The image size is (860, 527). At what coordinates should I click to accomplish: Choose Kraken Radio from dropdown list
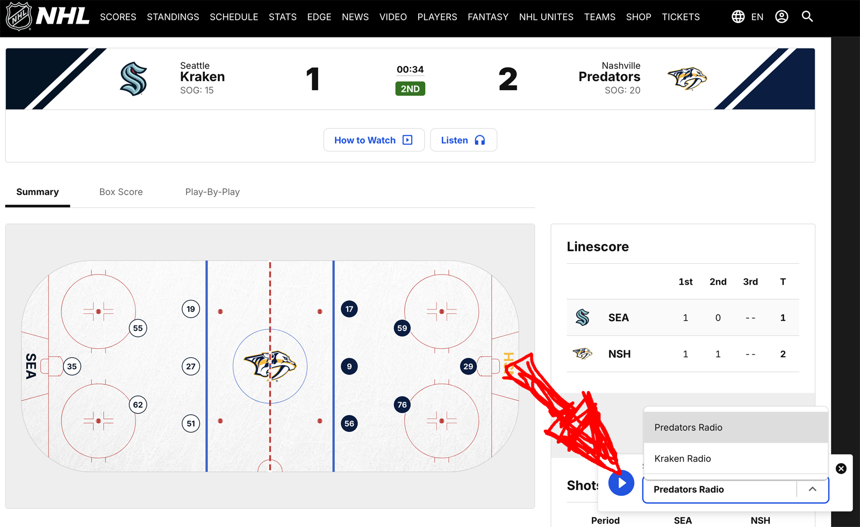pos(736,459)
